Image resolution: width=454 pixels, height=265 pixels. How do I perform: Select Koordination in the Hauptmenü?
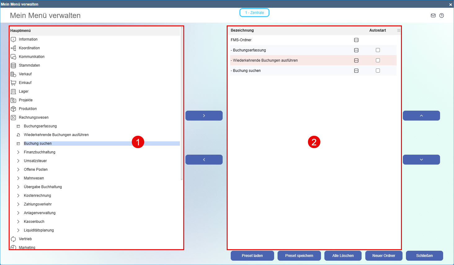29,48
